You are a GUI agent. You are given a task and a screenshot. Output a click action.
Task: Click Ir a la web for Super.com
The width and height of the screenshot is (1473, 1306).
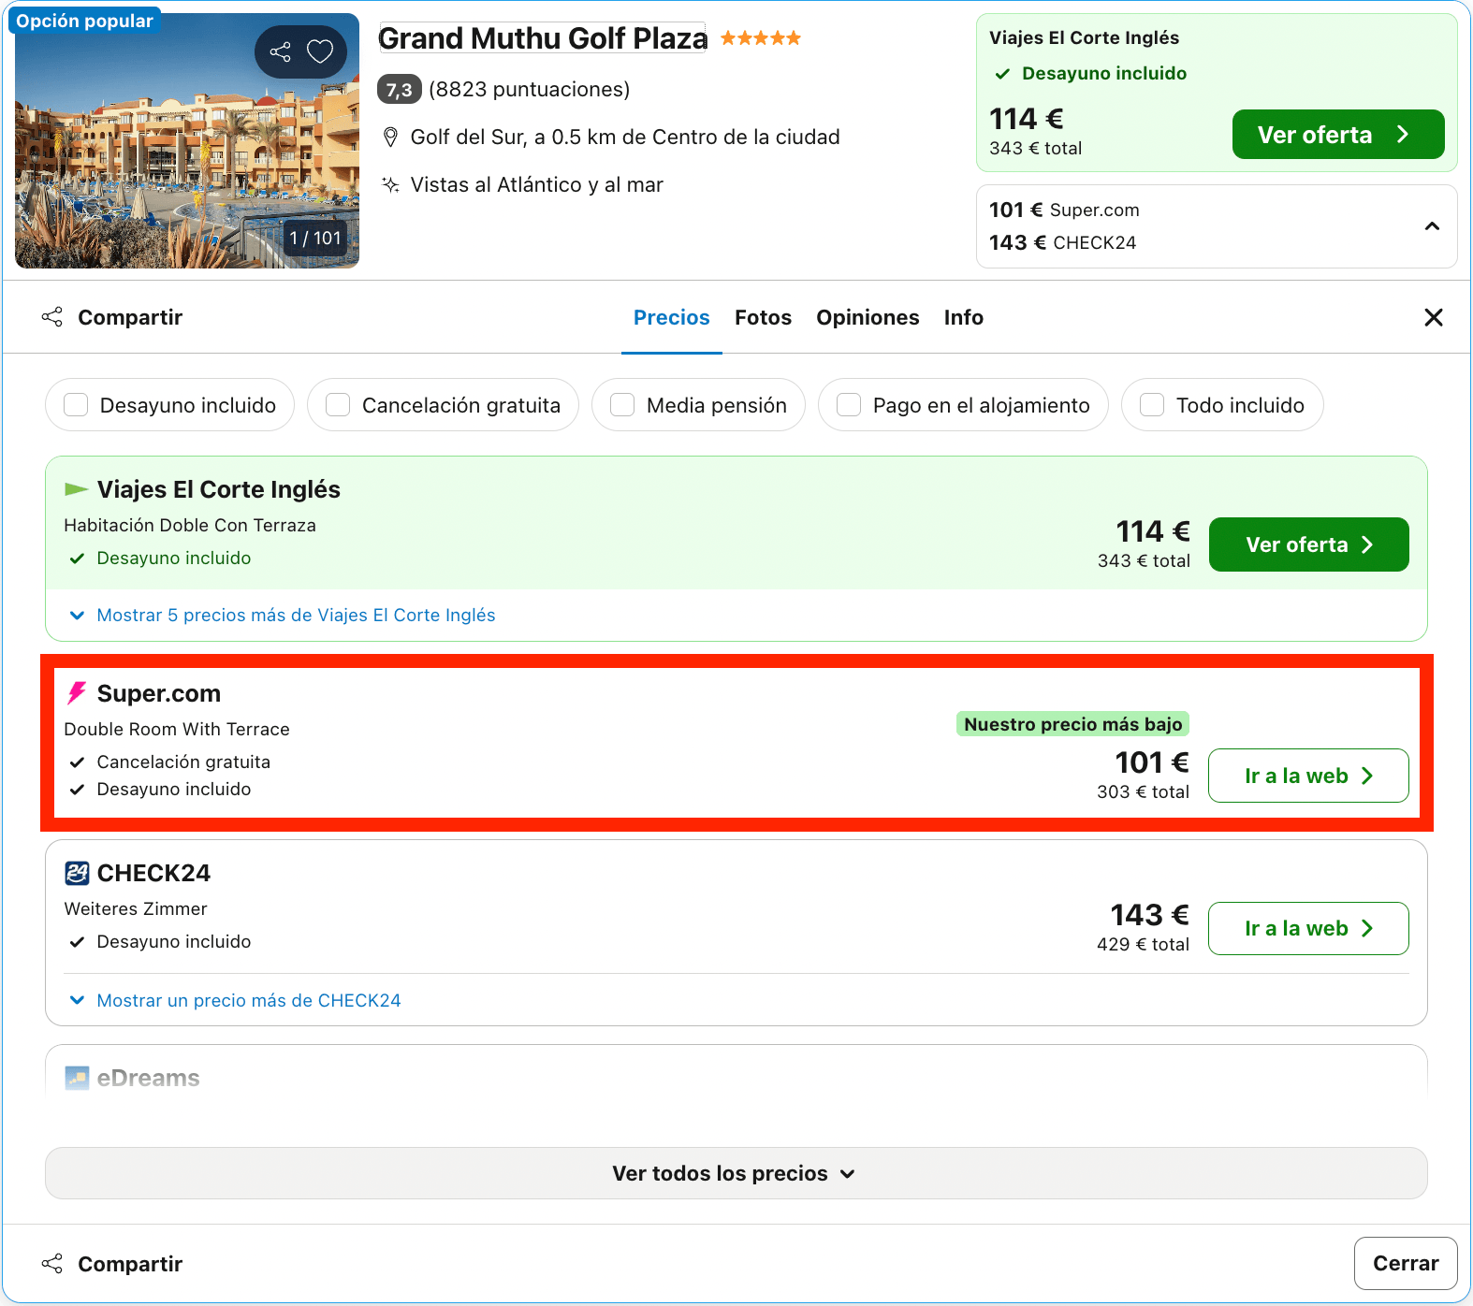[1308, 776]
